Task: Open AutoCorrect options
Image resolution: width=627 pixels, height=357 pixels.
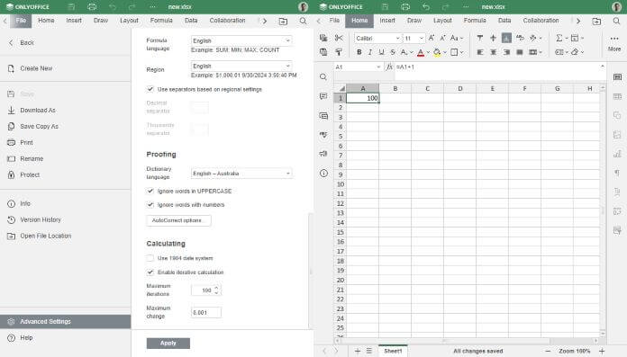Action: pos(178,220)
